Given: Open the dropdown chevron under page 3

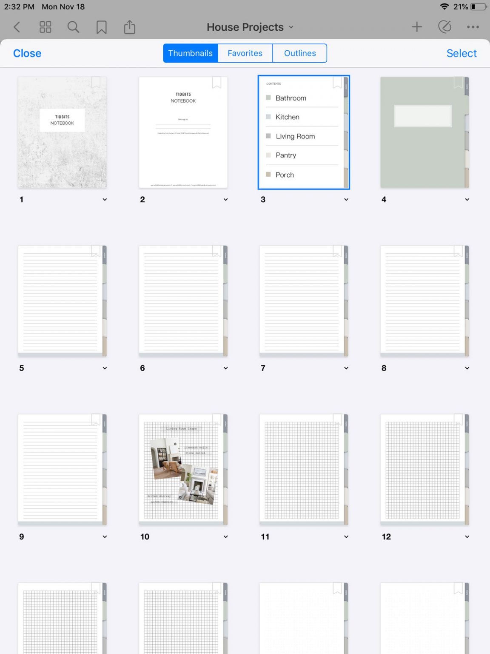Looking at the screenshot, I should (x=346, y=199).
